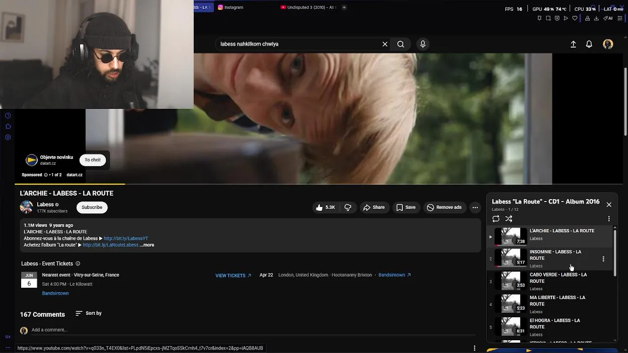Viewport: 628px width, 353px height.
Task: Click the page vertical scrollbar
Action: tap(625, 102)
